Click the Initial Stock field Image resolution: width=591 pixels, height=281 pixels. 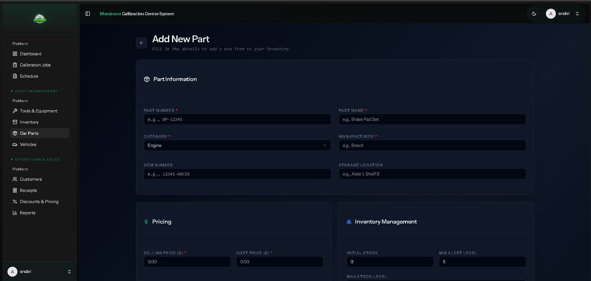390,262
